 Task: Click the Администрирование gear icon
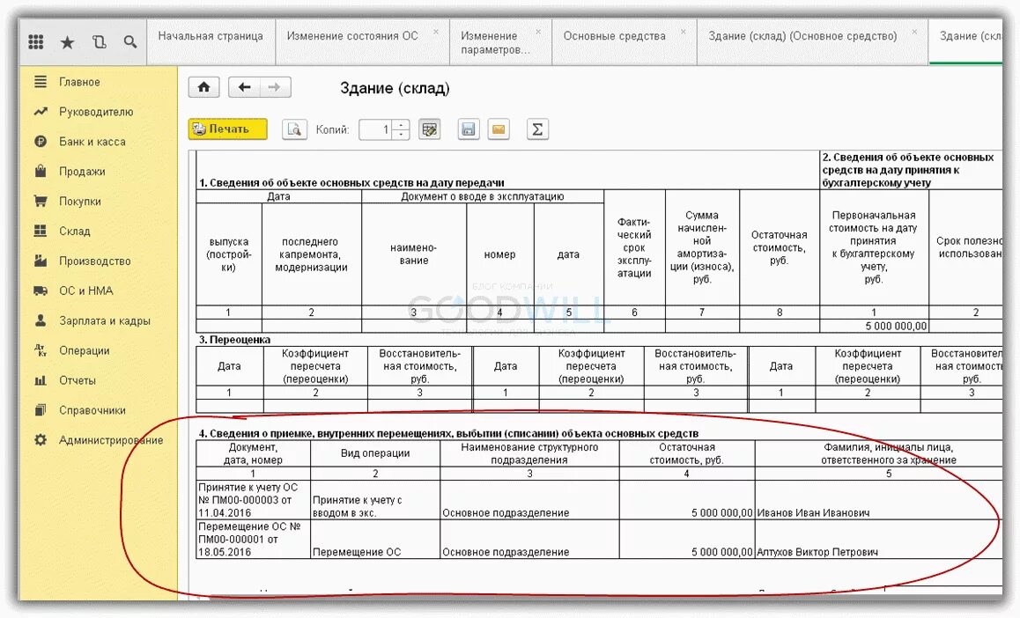pyautogui.click(x=41, y=440)
